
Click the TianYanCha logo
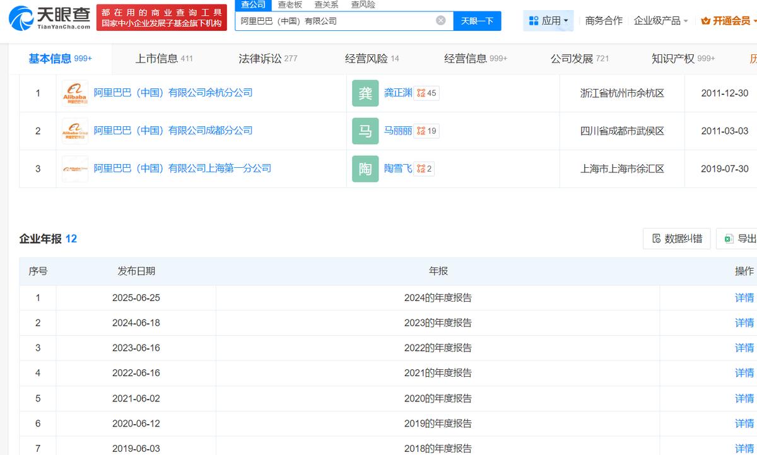click(x=49, y=18)
